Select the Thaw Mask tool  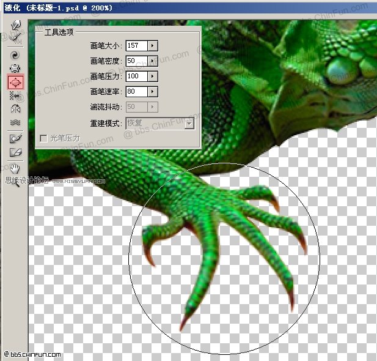(x=16, y=152)
